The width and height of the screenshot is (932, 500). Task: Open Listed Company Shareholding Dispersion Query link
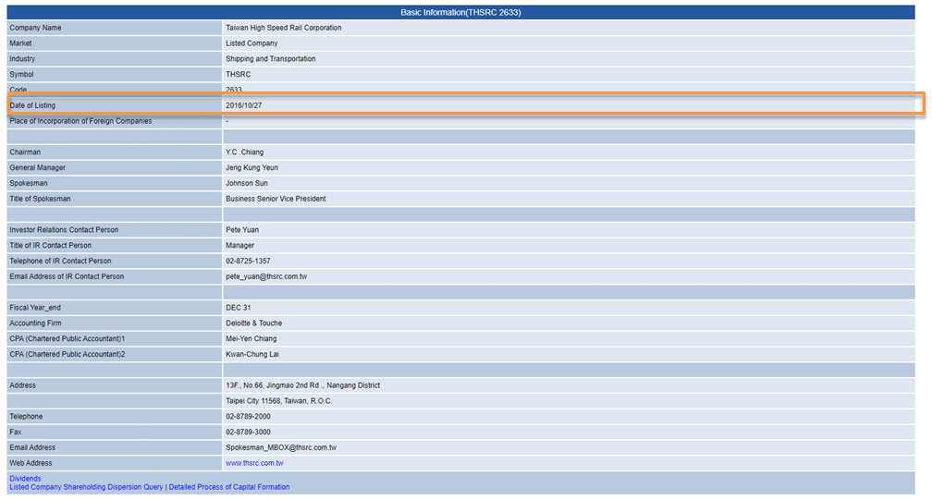[86, 487]
